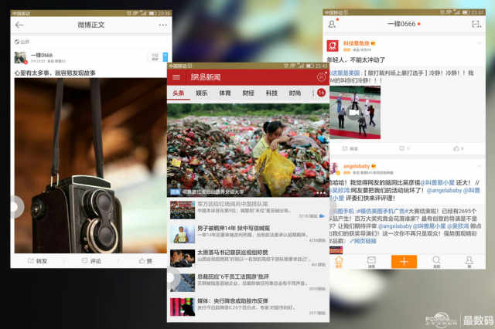Open the stock-board thumbnail of the 央行降息 story
The width and height of the screenshot is (495, 329).
pyautogui.click(x=183, y=307)
